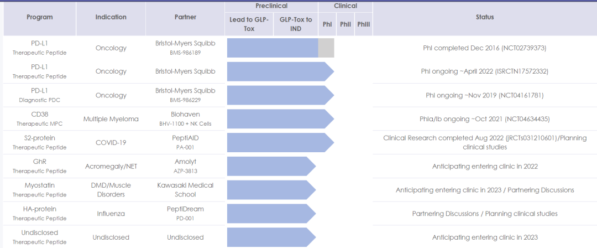This screenshot has height=248, width=597.
Task: Select the Indication column header
Action: click(111, 17)
